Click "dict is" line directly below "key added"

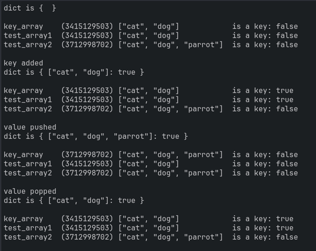(x=73, y=72)
